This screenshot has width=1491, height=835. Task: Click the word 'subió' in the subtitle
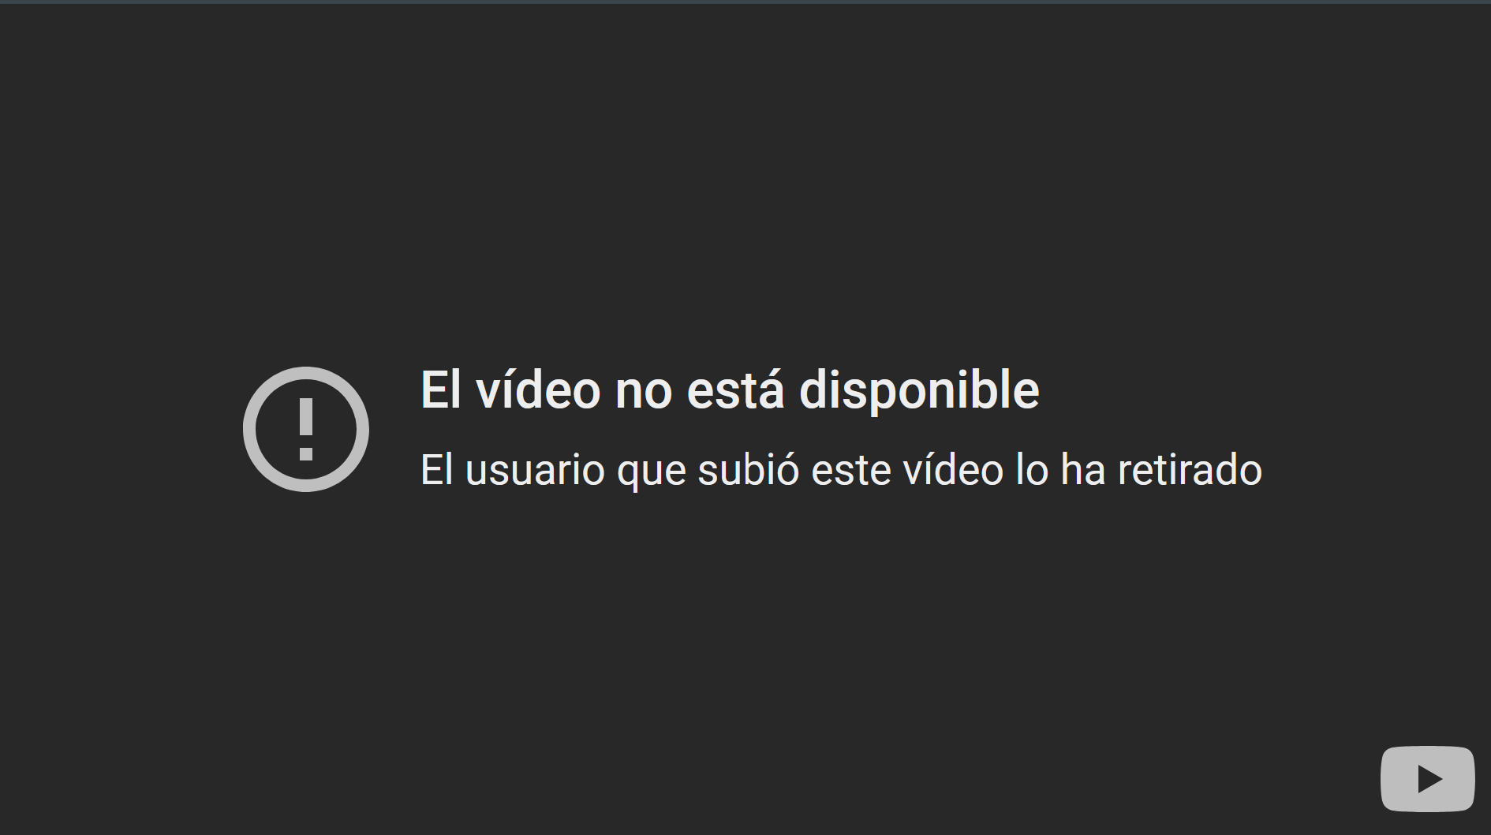pyautogui.click(x=749, y=470)
